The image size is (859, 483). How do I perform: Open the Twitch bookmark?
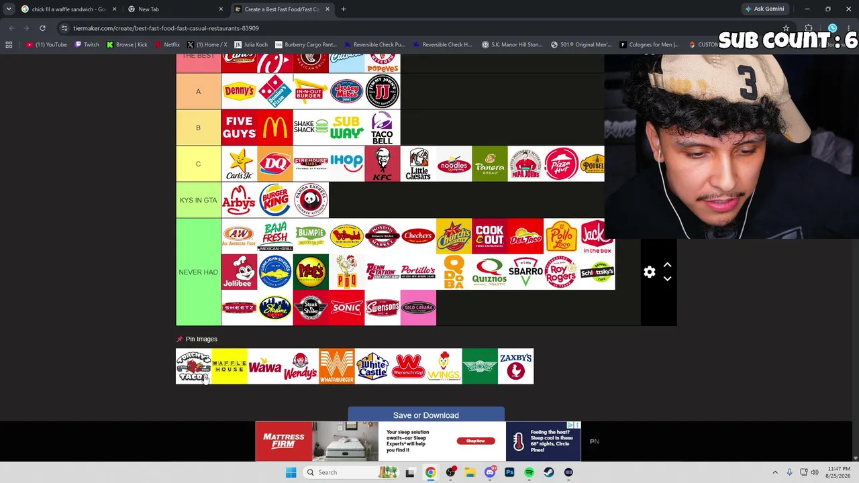[87, 45]
